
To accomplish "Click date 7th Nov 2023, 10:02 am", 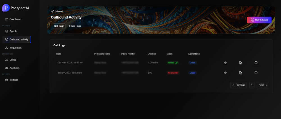I will coord(69,73).
